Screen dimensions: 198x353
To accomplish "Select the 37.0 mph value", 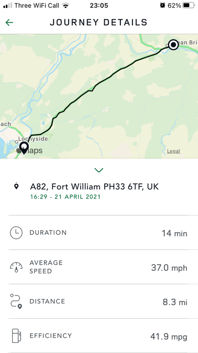I will point(169,268).
